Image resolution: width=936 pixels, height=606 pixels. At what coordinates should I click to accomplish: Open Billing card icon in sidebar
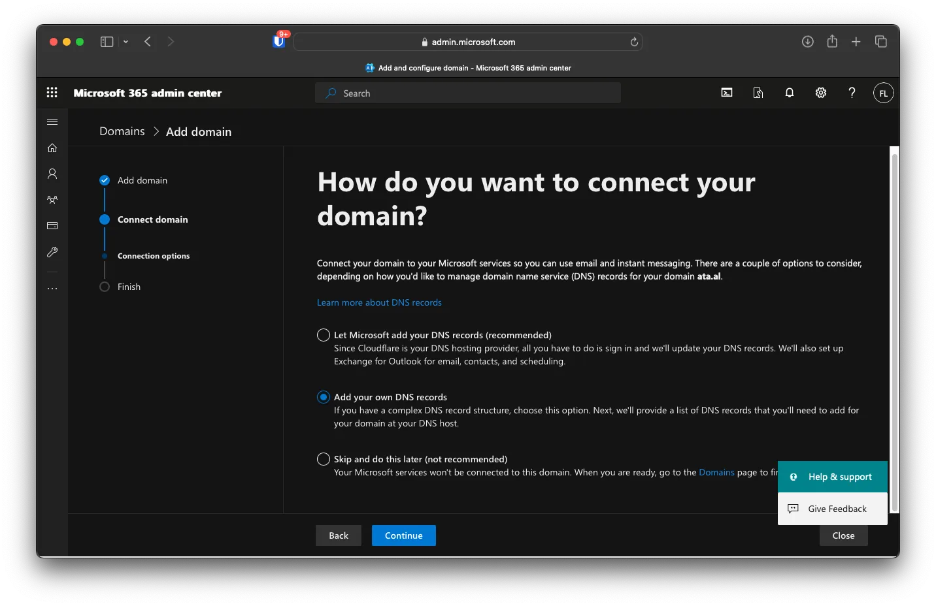pyautogui.click(x=52, y=226)
